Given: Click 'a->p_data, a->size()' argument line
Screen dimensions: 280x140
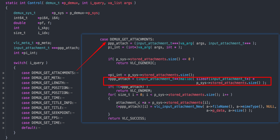Looking at the screenshot, I should tap(229, 111).
